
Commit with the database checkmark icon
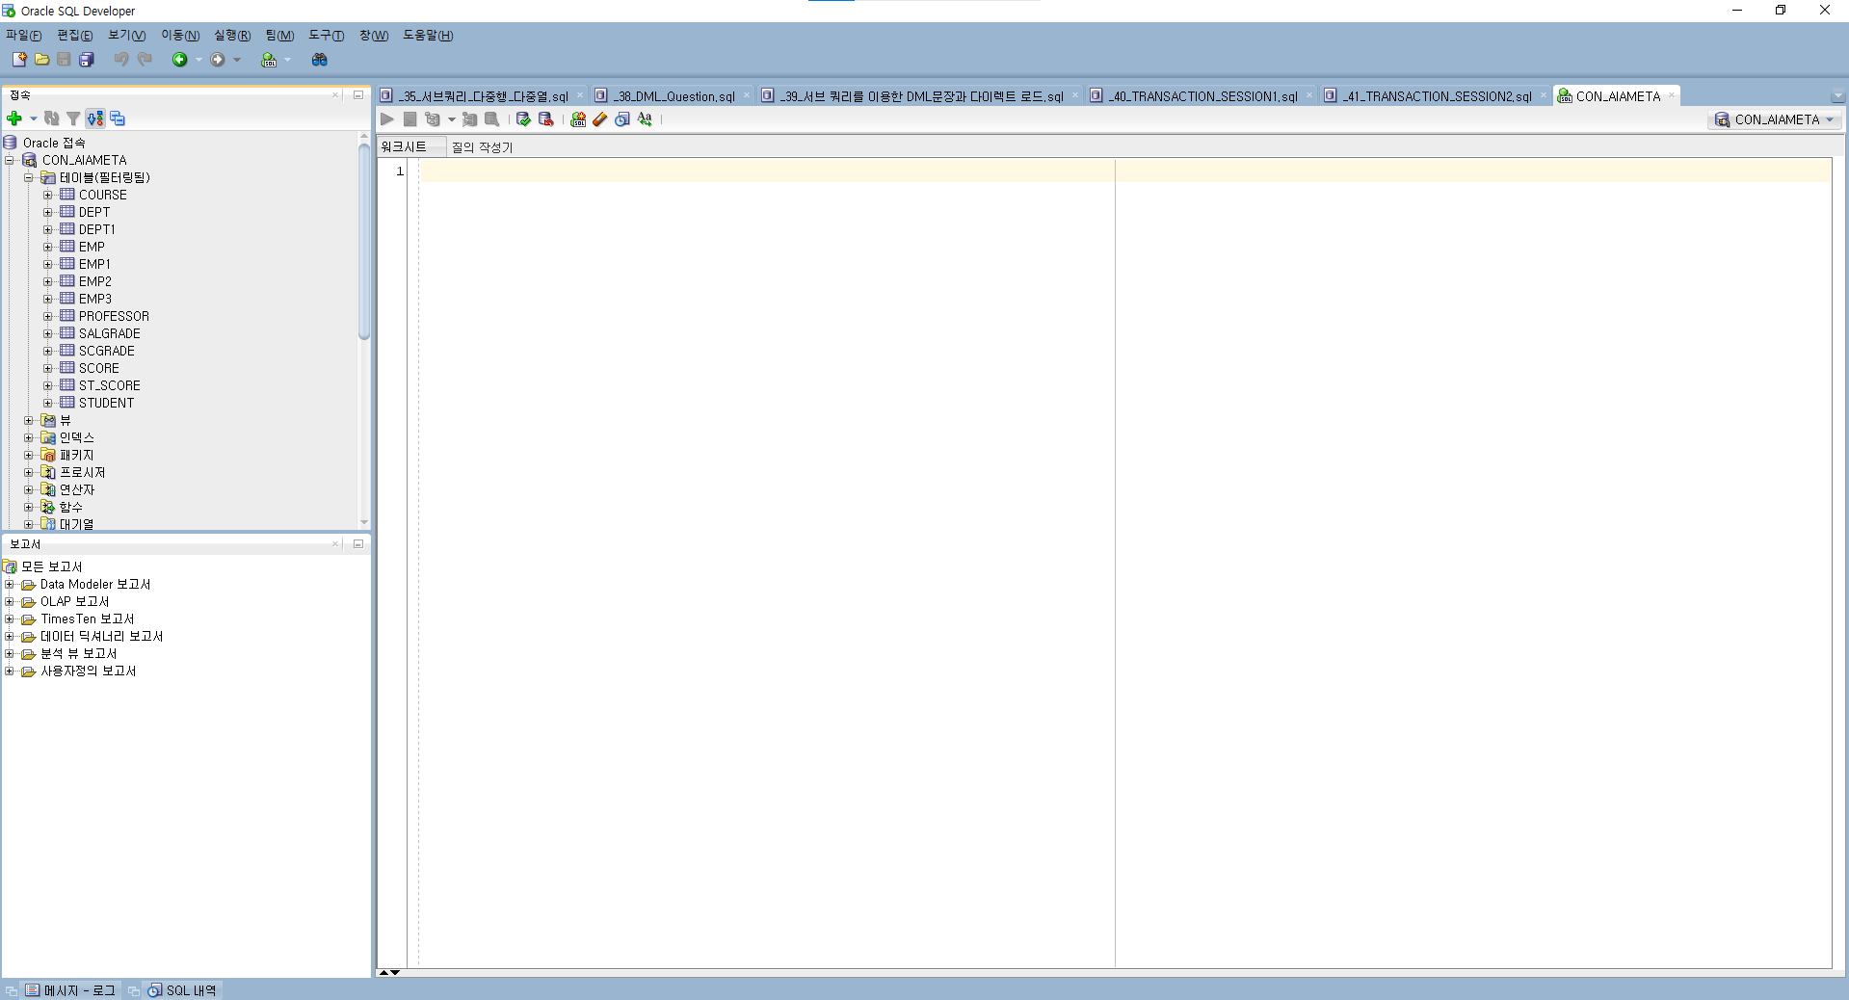pyautogui.click(x=523, y=119)
